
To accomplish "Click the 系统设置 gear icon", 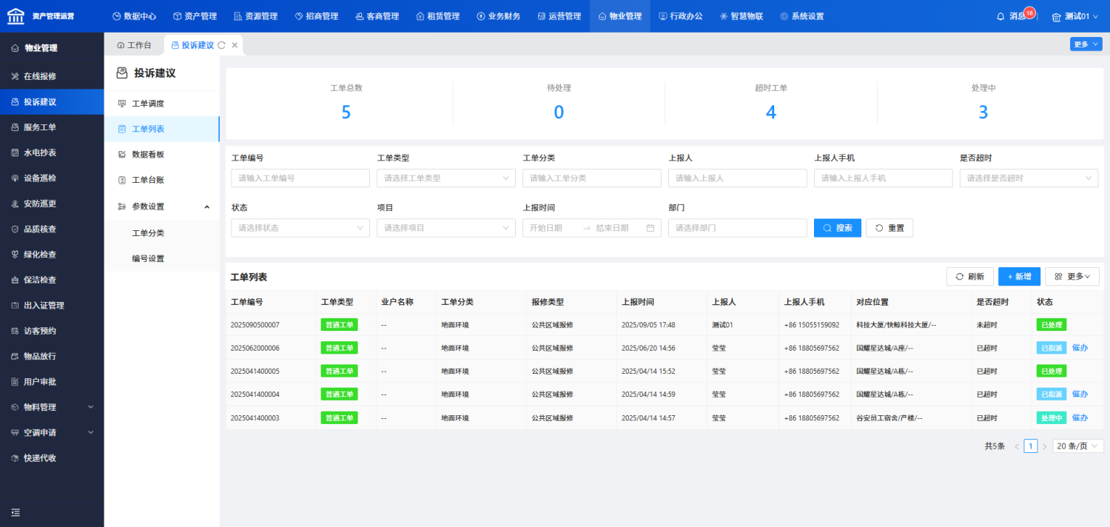I will tap(784, 16).
